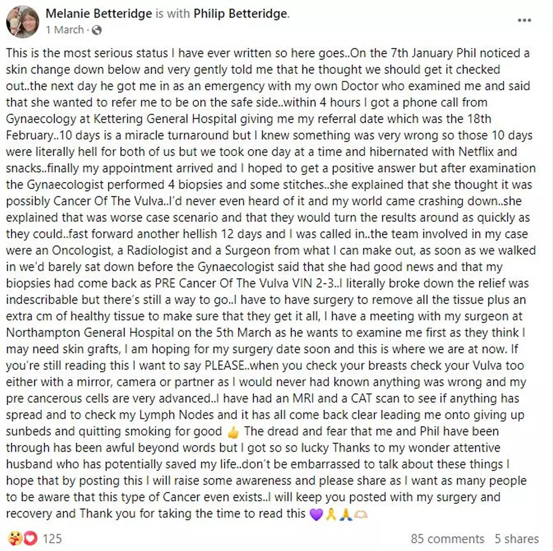
Task: Click the globe public audience icon
Action: pos(97,30)
